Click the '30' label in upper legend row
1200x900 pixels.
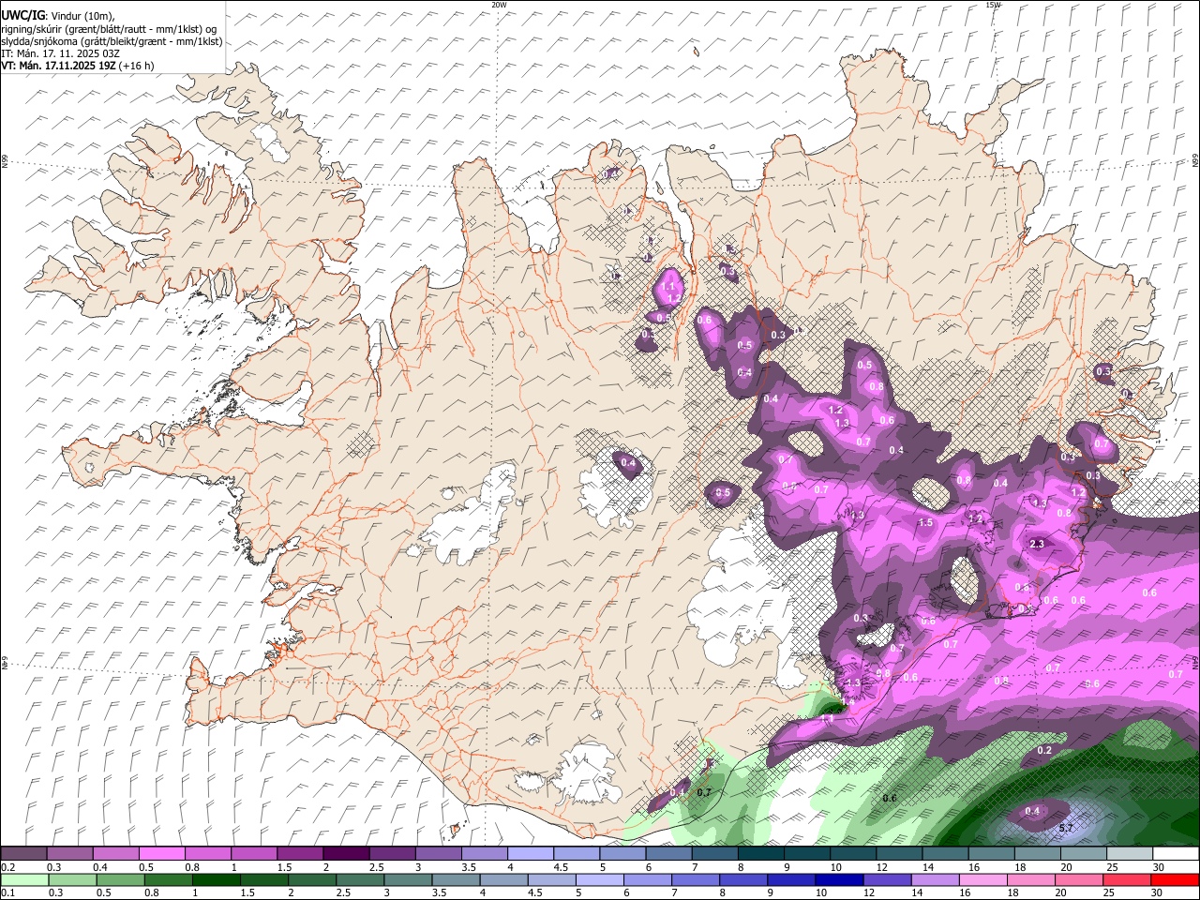tap(1159, 867)
